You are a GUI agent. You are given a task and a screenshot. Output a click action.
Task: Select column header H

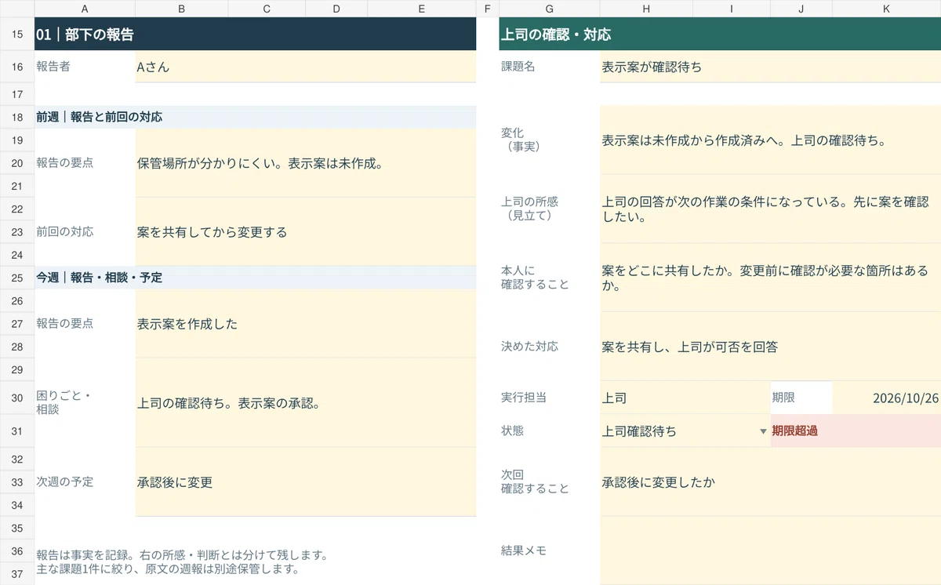[x=646, y=9]
